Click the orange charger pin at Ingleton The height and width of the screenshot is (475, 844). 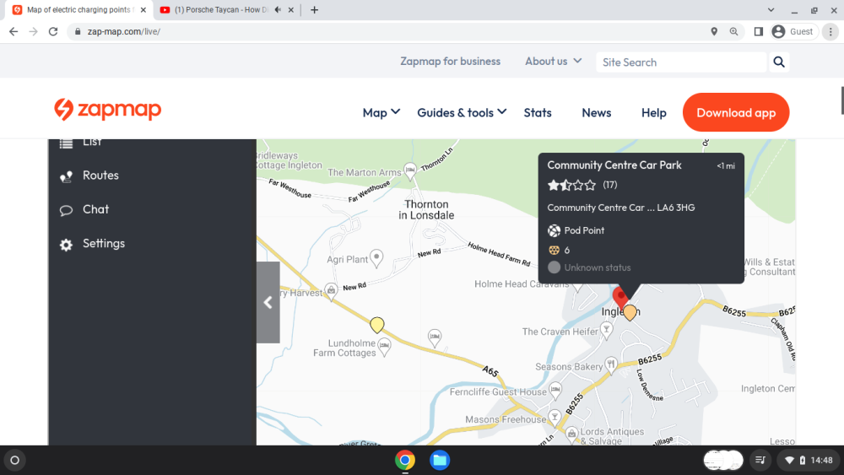[x=630, y=312]
